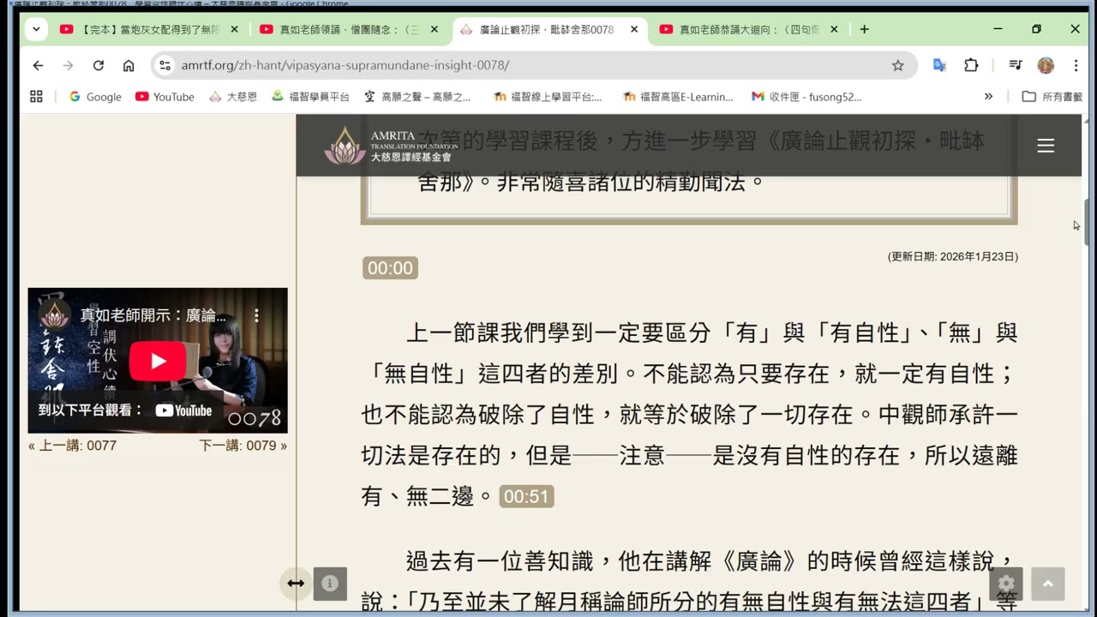The width and height of the screenshot is (1097, 617).
Task: Open the video title 真如老師開示：廣論
Action: pyautogui.click(x=153, y=315)
